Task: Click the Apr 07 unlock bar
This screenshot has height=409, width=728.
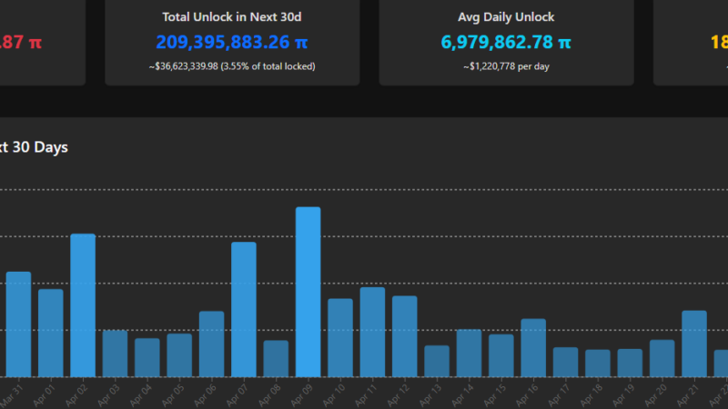Action: [x=244, y=309]
